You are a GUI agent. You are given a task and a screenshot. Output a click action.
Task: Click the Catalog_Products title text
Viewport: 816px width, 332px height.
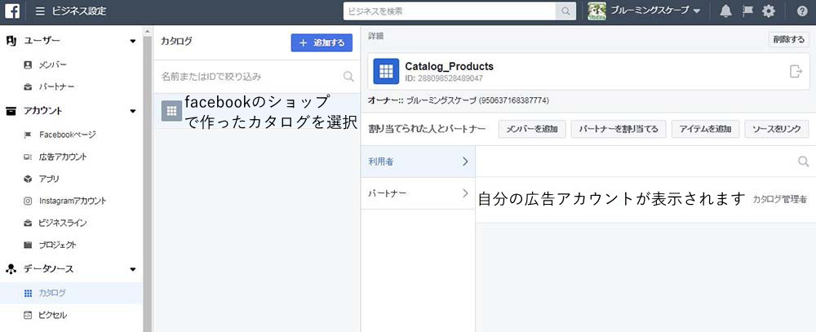449,67
